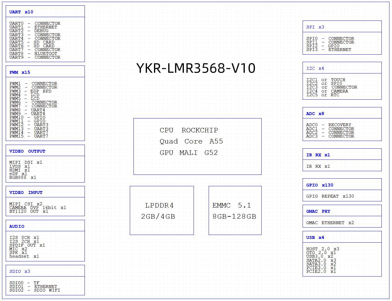Viewport: 392px width, 301px height.
Task: Select the SPI x3 block header
Action: [x=315, y=27]
